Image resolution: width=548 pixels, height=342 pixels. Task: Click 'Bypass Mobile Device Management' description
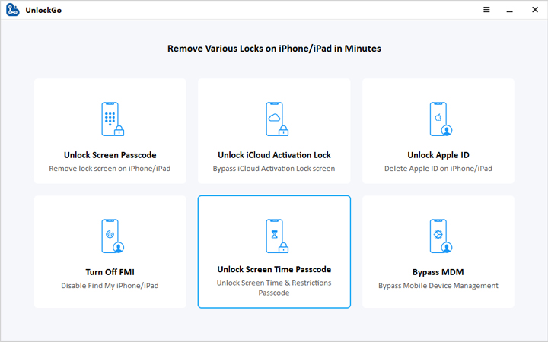[x=438, y=286]
